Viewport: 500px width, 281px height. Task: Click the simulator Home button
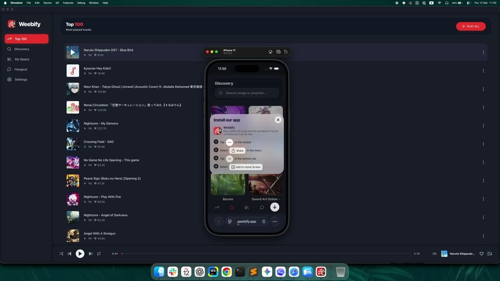pyautogui.click(x=270, y=52)
